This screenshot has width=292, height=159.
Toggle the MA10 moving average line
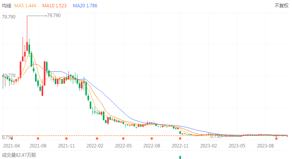(55, 6)
